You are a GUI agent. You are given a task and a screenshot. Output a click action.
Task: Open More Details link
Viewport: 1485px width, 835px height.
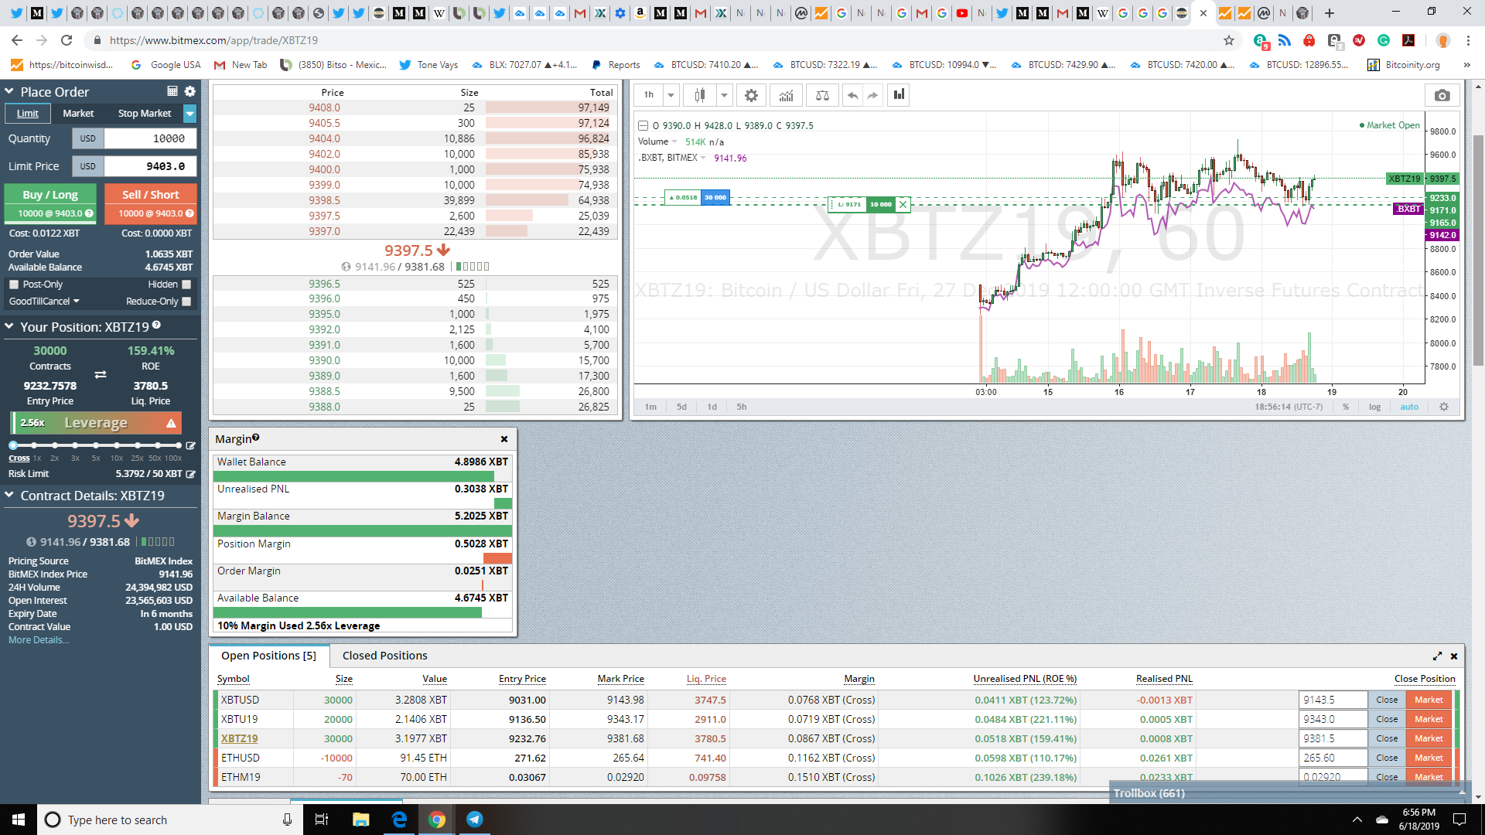39,640
